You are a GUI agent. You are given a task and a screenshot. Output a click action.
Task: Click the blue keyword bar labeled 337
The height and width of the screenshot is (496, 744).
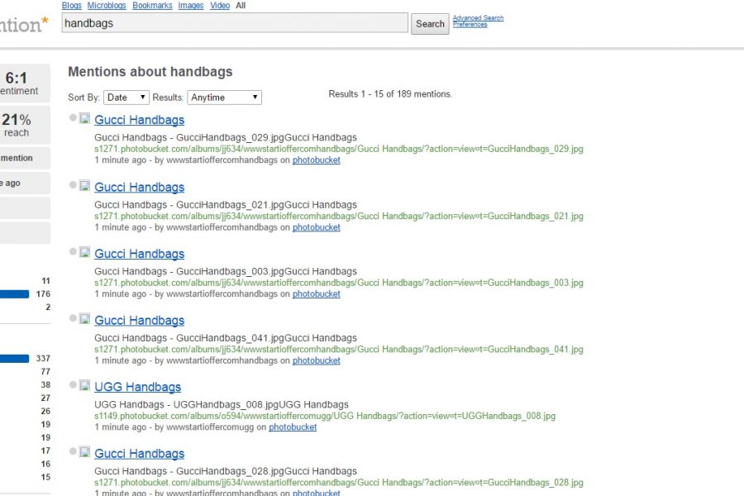point(14,359)
